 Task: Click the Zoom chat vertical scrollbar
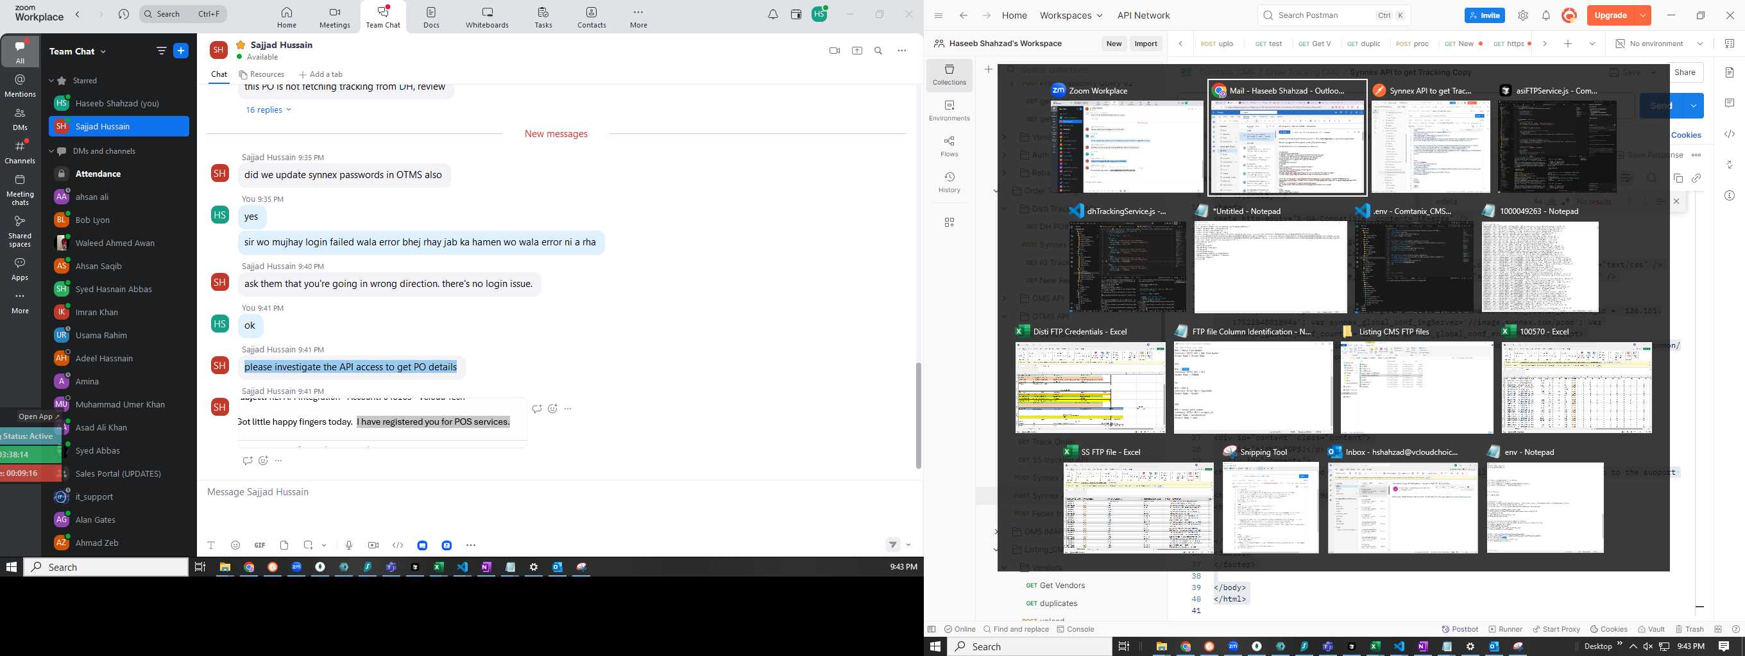[x=919, y=416]
